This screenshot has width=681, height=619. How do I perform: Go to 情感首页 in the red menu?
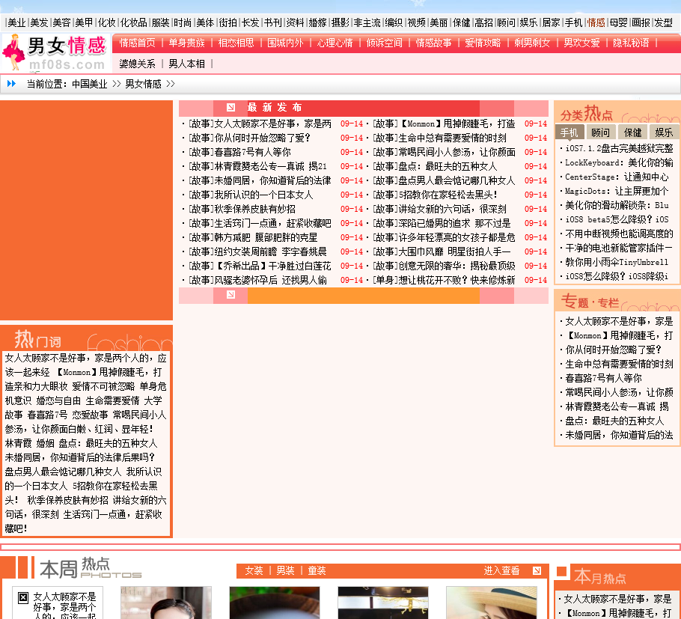pos(137,43)
